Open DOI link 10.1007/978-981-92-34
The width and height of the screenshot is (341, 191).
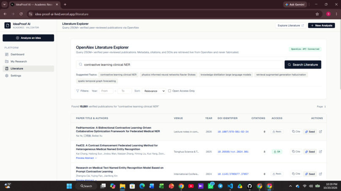click(x=233, y=132)
